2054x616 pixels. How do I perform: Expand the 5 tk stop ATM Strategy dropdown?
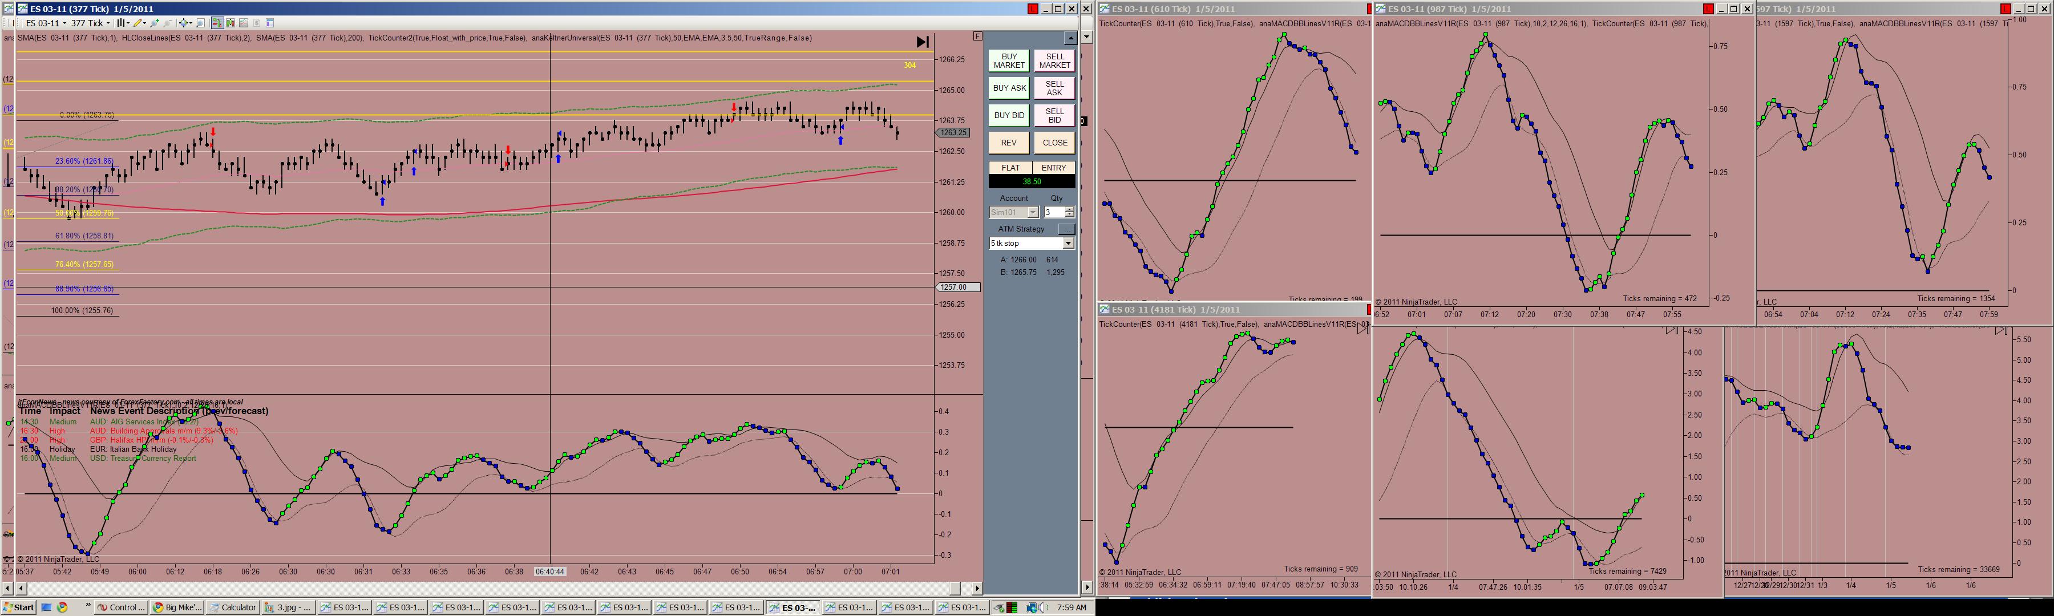(x=1069, y=243)
